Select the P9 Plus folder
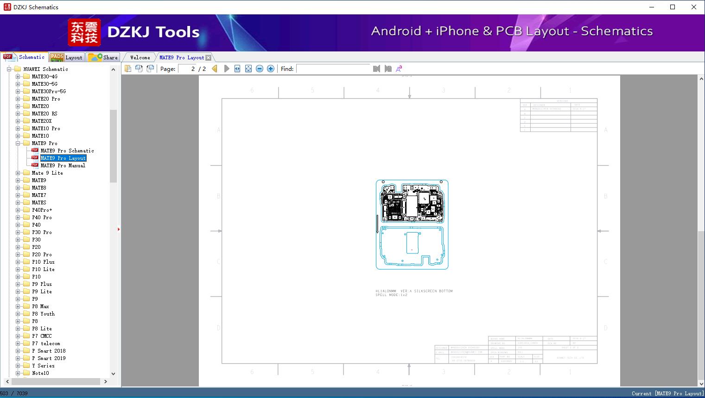Viewport: 705px width, 398px height. [x=42, y=284]
